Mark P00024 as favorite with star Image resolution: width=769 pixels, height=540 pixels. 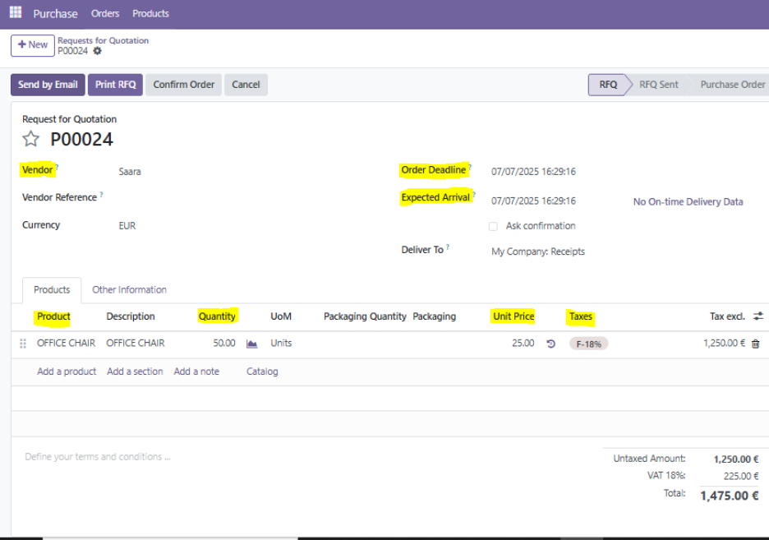click(x=30, y=139)
